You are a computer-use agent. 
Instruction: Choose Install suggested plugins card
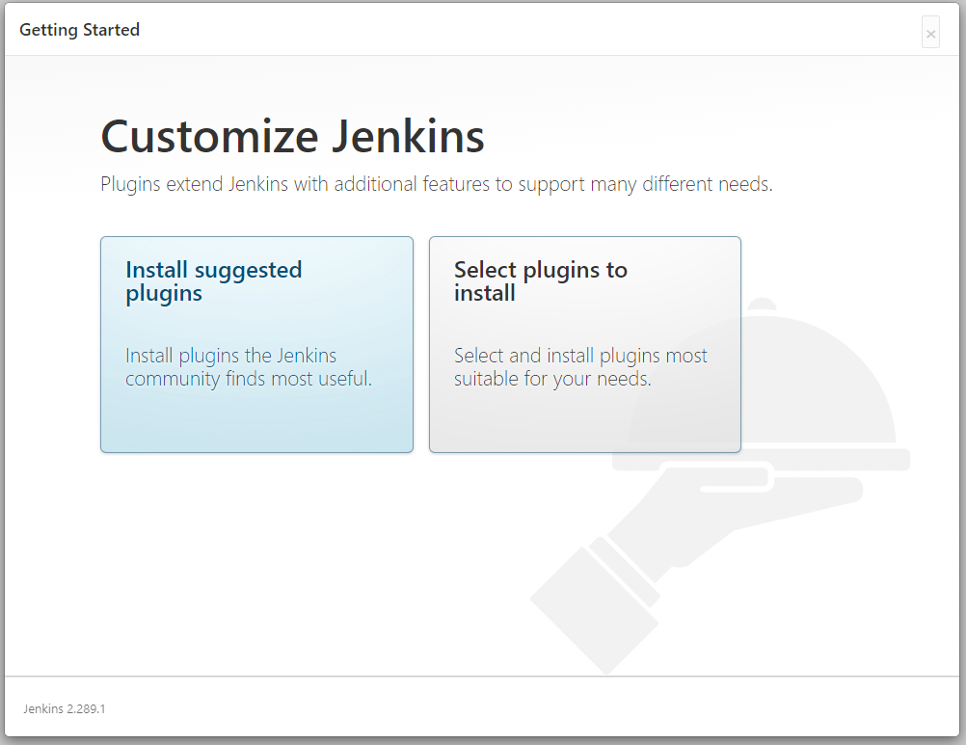pyautogui.click(x=256, y=344)
